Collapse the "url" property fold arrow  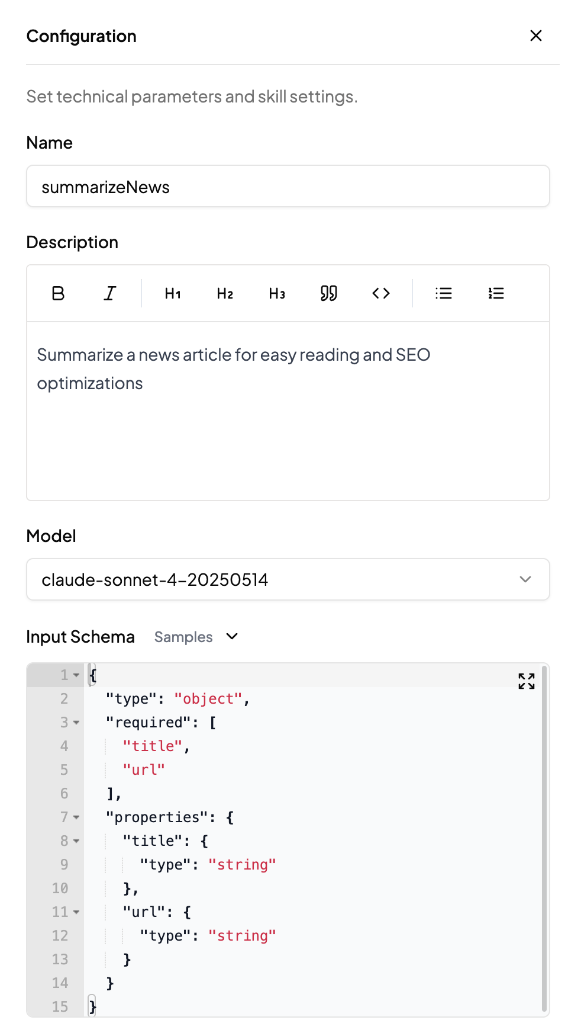[76, 912]
